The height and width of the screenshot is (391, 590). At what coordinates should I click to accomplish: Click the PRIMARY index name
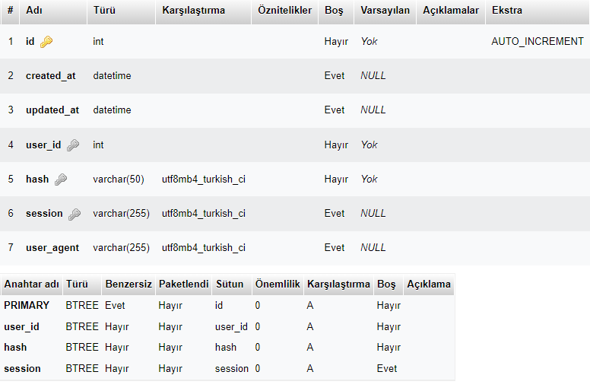pyautogui.click(x=27, y=306)
